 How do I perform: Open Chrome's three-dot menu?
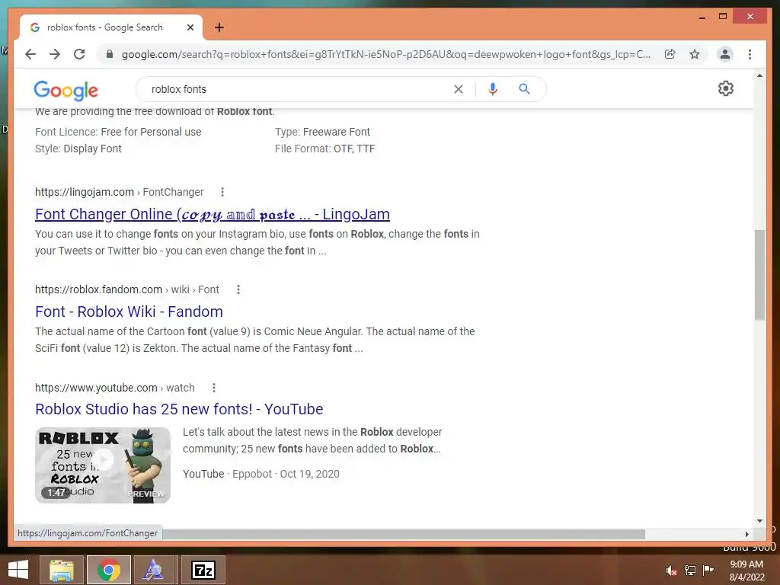750,54
